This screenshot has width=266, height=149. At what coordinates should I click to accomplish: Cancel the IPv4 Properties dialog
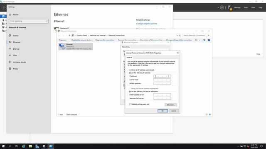174,111
